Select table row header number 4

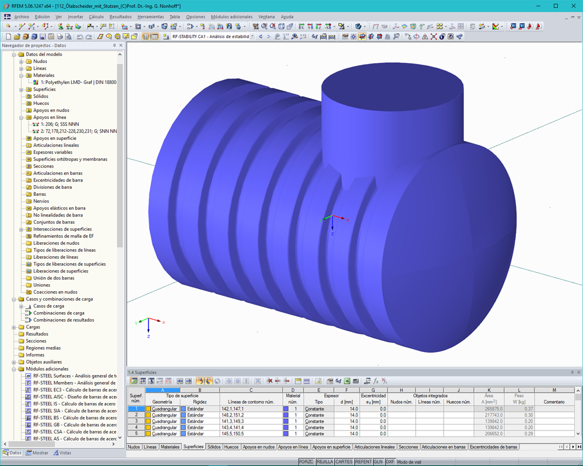pos(136,428)
